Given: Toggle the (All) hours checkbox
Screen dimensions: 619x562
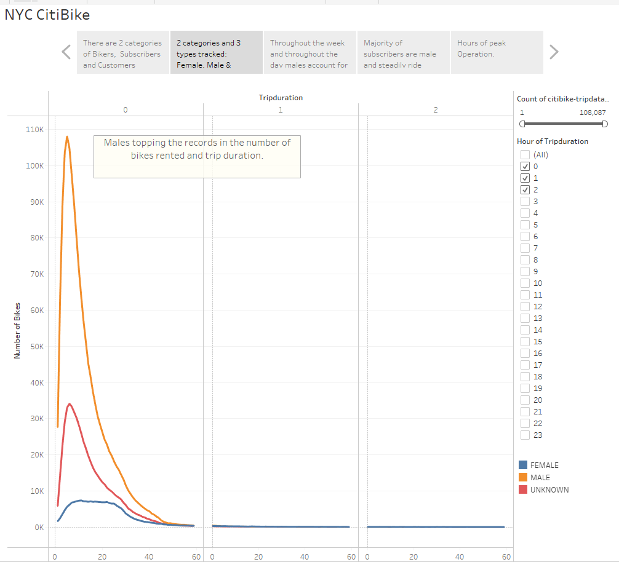Looking at the screenshot, I should (x=525, y=154).
